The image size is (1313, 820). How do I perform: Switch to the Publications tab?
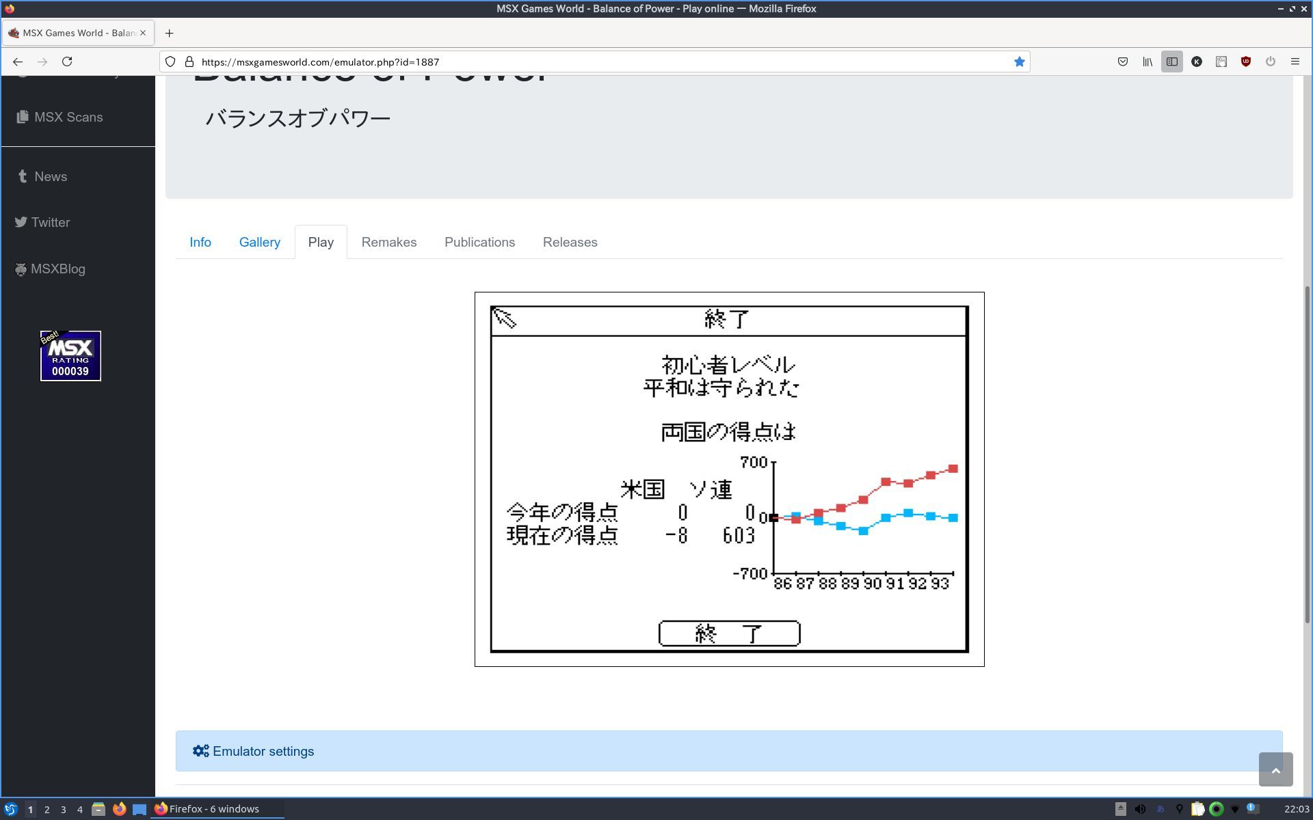(479, 242)
